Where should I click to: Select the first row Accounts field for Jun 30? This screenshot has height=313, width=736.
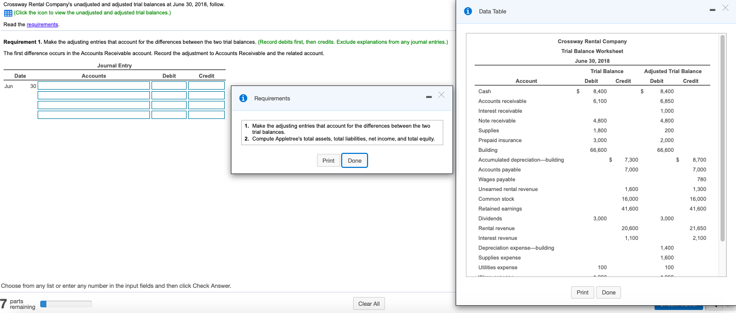click(94, 85)
